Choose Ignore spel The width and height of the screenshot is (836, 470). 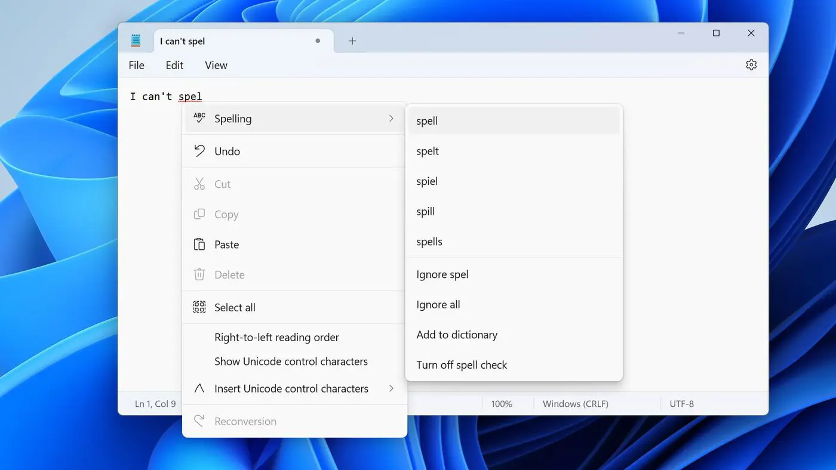[x=514, y=274]
